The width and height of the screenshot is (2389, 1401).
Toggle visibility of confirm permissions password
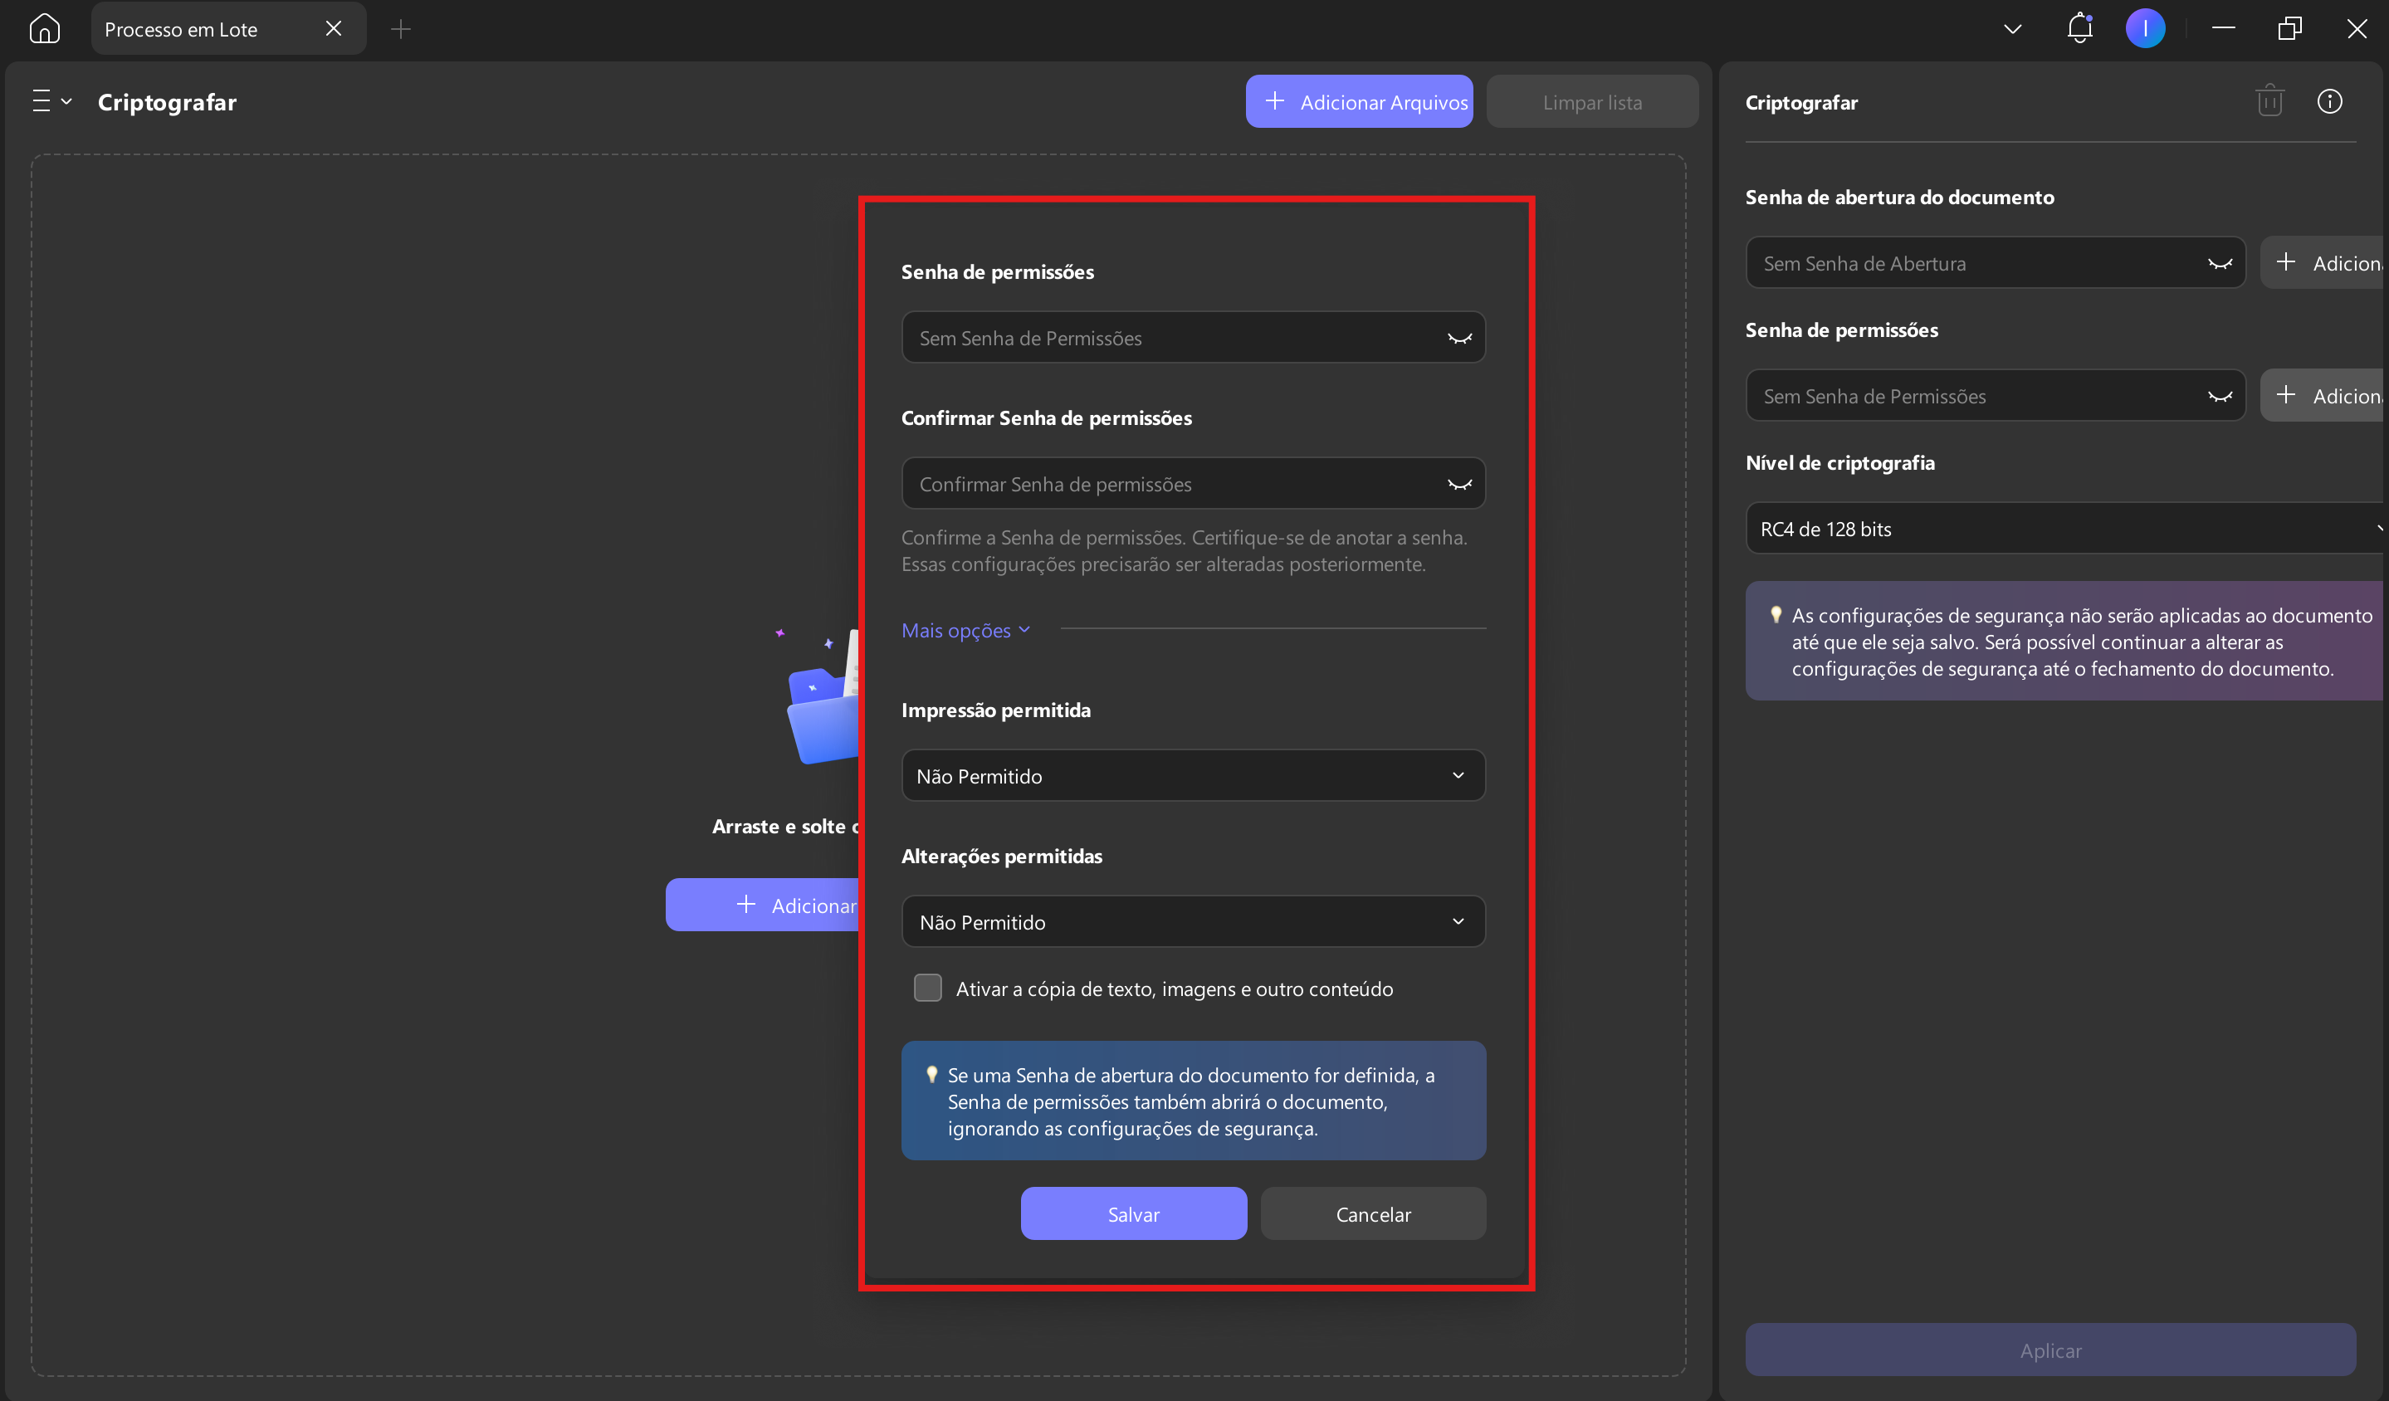coord(1459,485)
